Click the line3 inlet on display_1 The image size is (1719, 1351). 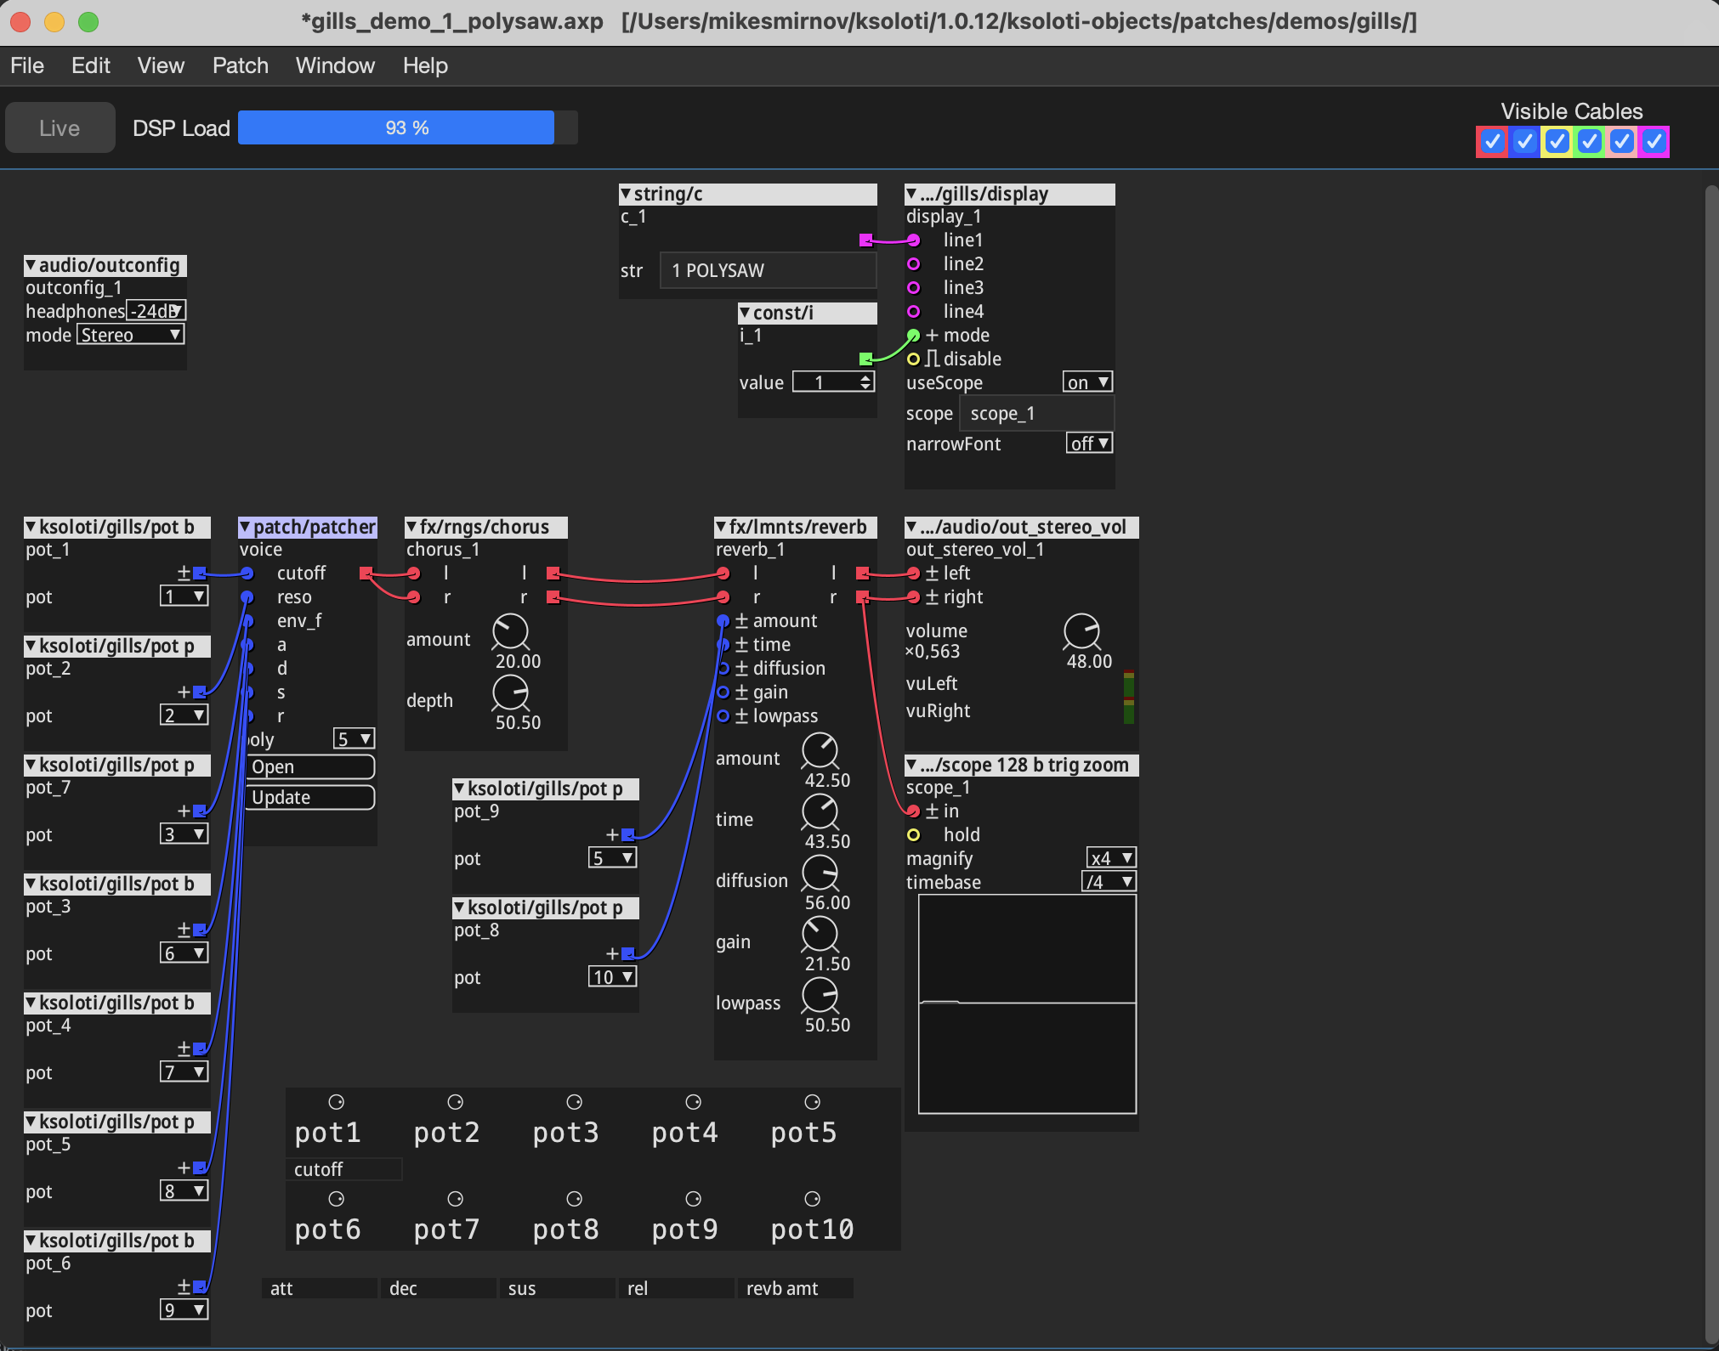913,288
